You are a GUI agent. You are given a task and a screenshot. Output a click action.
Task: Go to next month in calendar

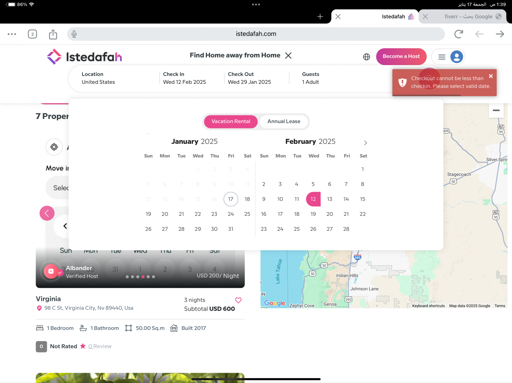tap(365, 143)
